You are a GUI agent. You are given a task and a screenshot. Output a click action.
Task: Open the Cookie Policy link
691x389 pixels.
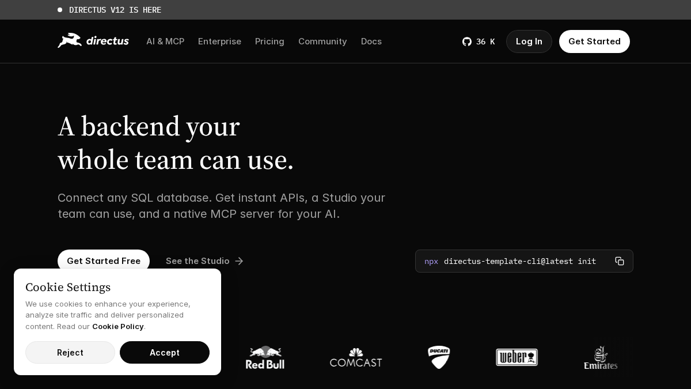tap(118, 326)
